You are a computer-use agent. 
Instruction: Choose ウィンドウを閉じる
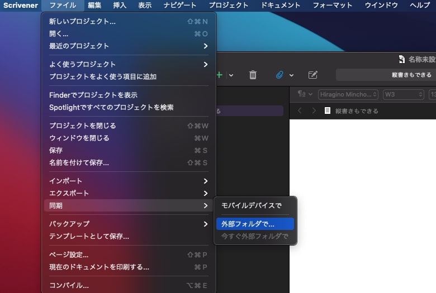[x=129, y=138]
